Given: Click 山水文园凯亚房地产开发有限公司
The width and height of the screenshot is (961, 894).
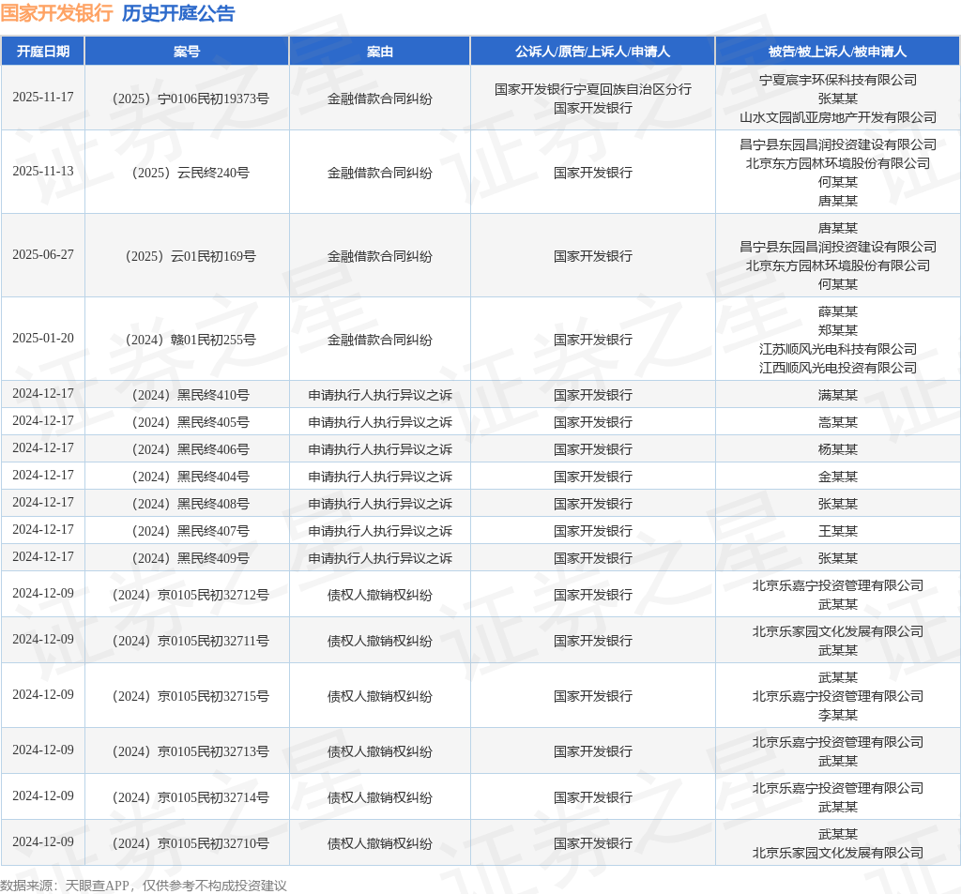Looking at the screenshot, I should coord(837,117).
